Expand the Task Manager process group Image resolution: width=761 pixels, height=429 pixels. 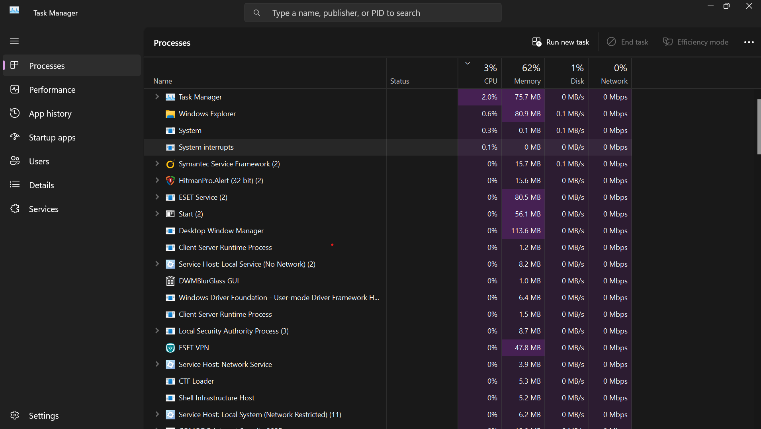coord(157,97)
